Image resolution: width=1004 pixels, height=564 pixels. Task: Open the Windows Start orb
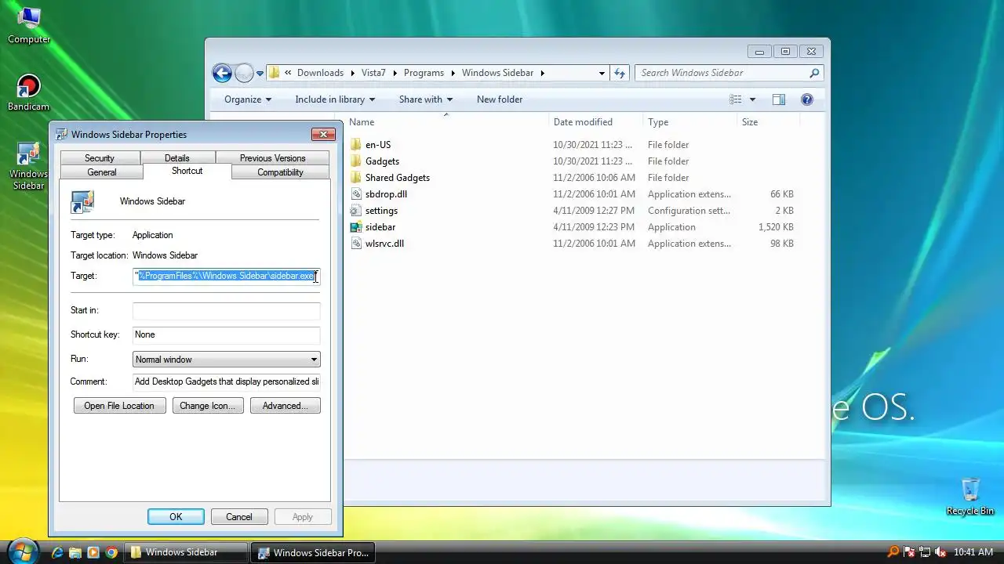(22, 551)
